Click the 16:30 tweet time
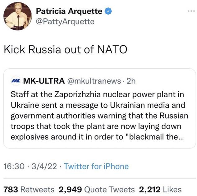 [13, 166]
